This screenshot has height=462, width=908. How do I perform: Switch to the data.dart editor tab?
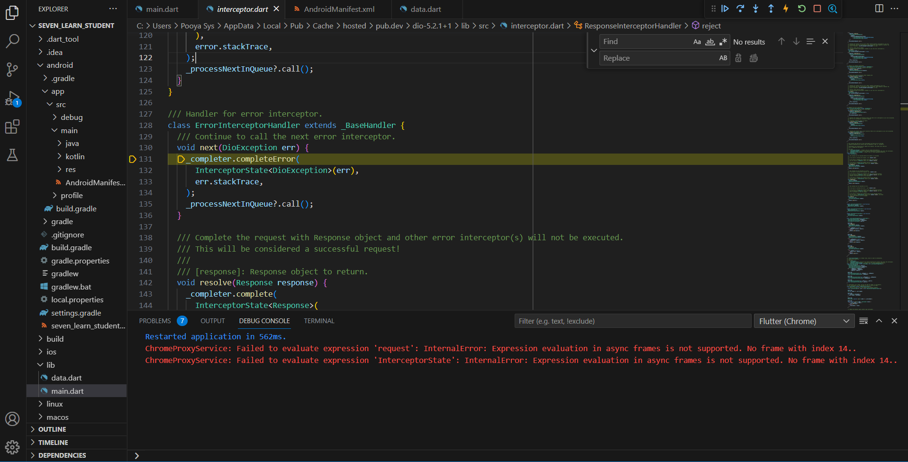[426, 9]
